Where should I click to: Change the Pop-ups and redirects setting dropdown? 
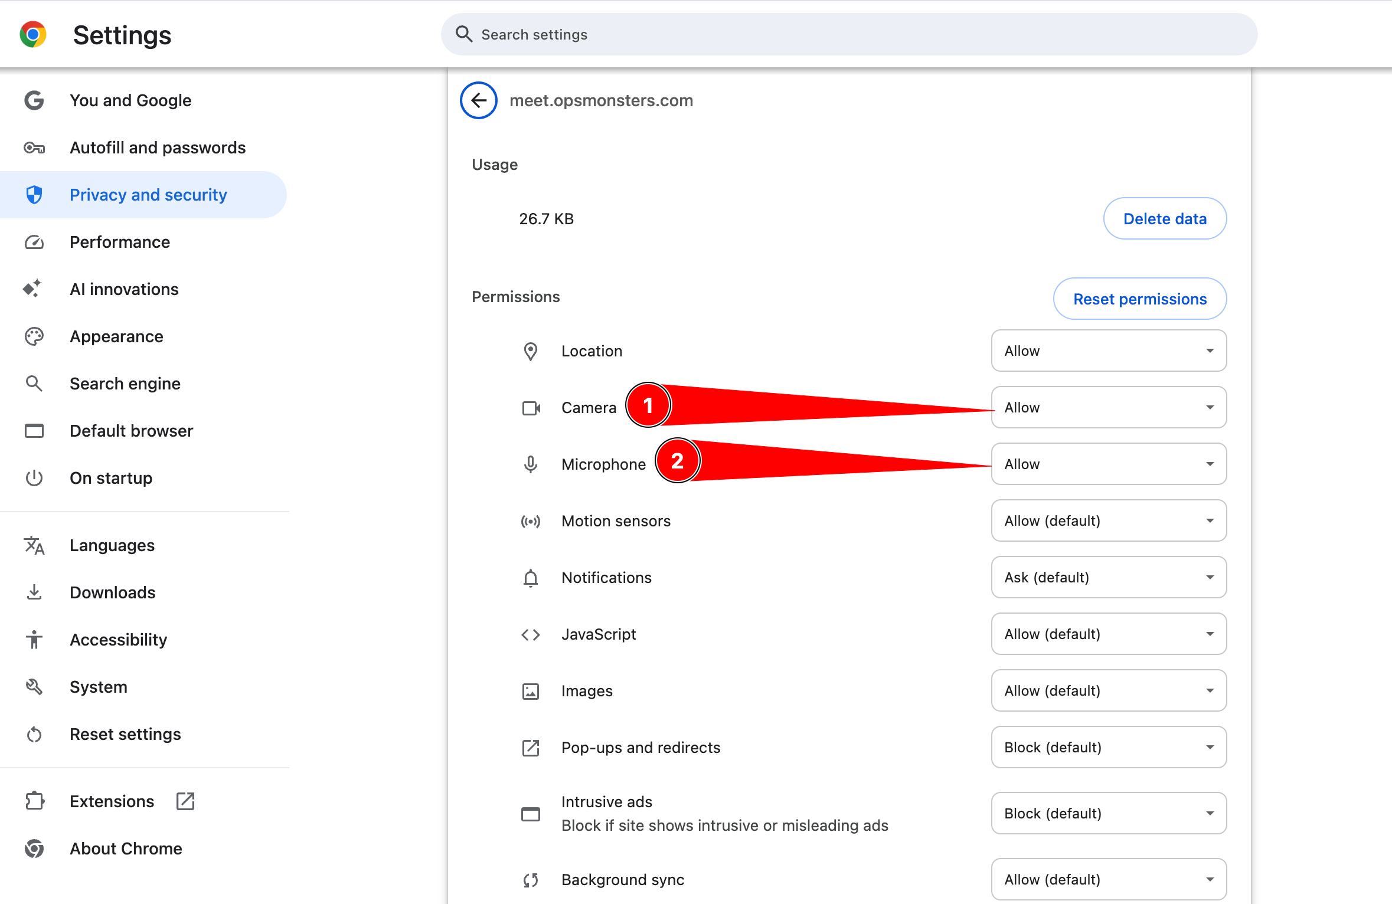pyautogui.click(x=1108, y=748)
